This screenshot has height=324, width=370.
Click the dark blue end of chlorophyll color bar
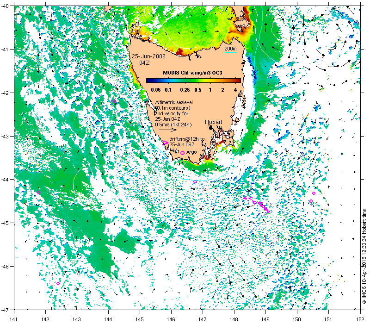[148, 81]
